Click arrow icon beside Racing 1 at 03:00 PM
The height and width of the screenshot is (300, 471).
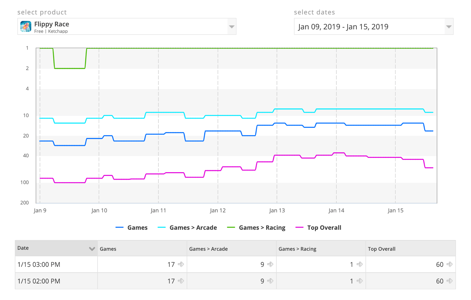pyautogui.click(x=360, y=264)
